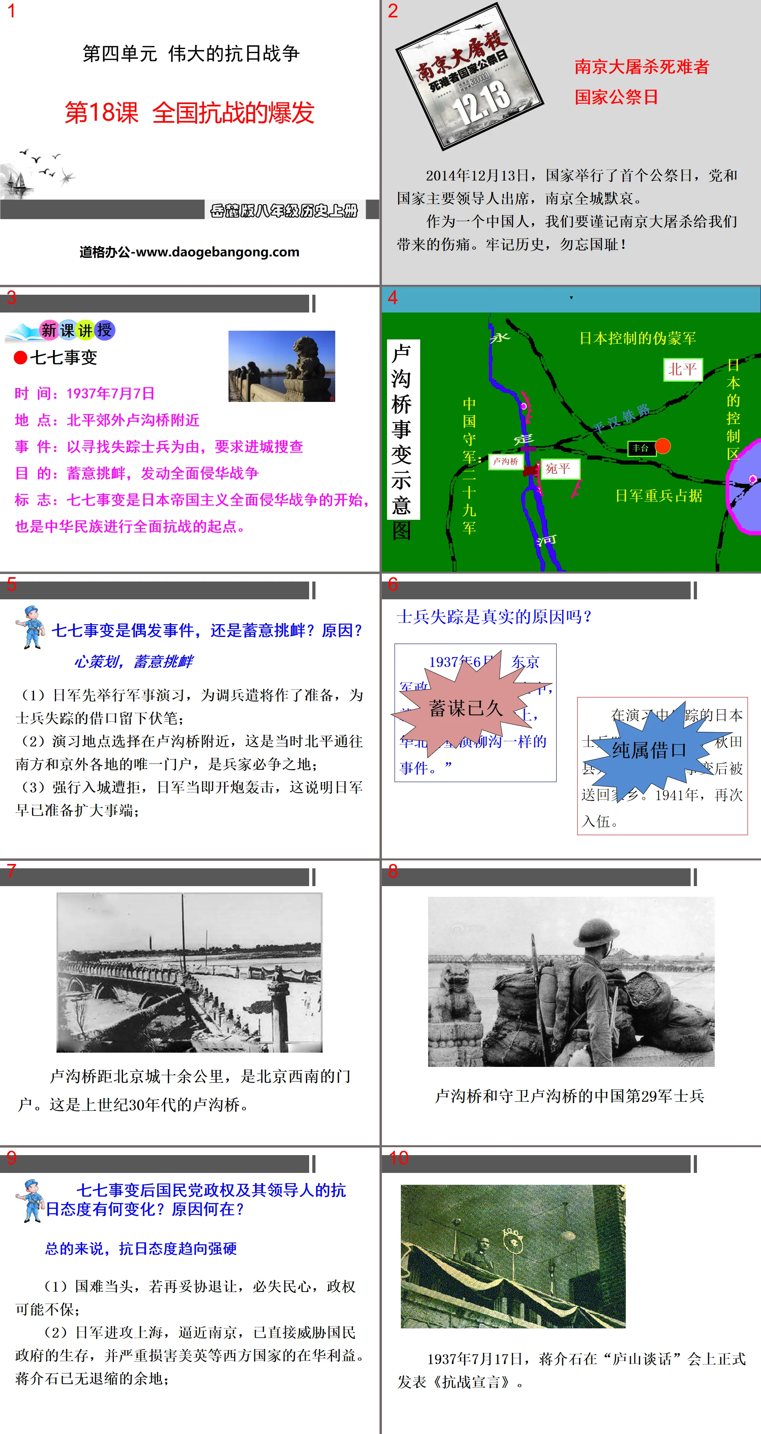The width and height of the screenshot is (761, 1434).
Task: Select the caption 卢沟桥和守卫卢沟桥的中国第29军士兵
Action: tap(570, 1096)
